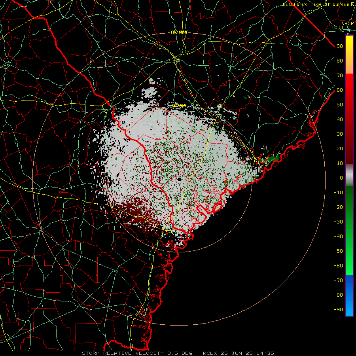Click the 40 value on velocity scale
Viewport: 356px width, 356px height.
[x=340, y=119]
